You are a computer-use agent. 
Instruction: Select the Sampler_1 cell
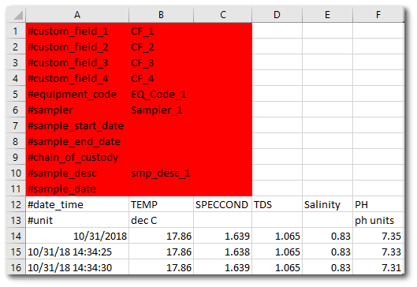[161, 110]
